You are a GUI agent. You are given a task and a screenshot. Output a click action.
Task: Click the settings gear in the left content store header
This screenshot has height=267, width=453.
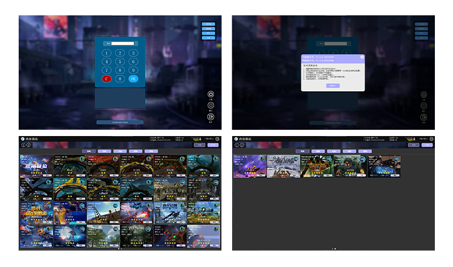click(x=218, y=138)
